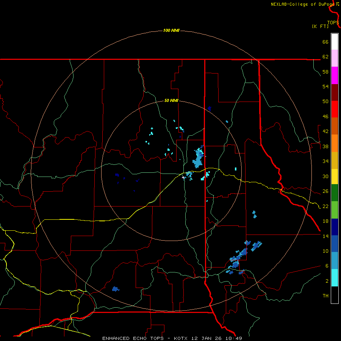Click the 'NEXLAB-College of DuPage' credit text
This screenshot has width=341, height=341.
(303, 4)
